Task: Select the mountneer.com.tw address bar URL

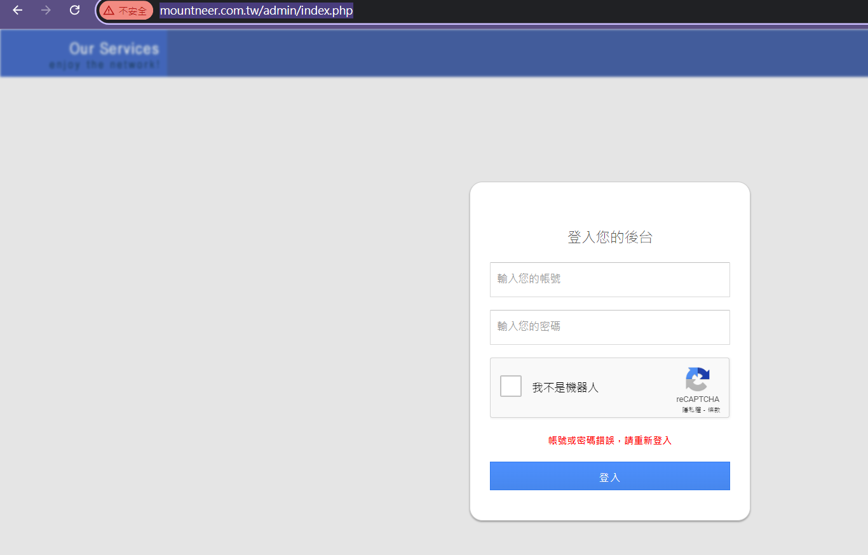Action: (256, 11)
